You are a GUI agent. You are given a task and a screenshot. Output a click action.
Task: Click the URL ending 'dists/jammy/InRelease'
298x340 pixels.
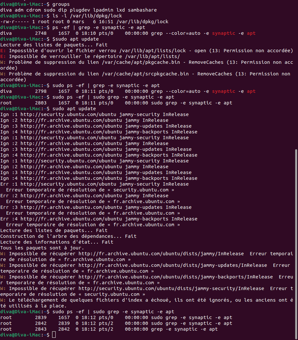[x=161, y=254]
